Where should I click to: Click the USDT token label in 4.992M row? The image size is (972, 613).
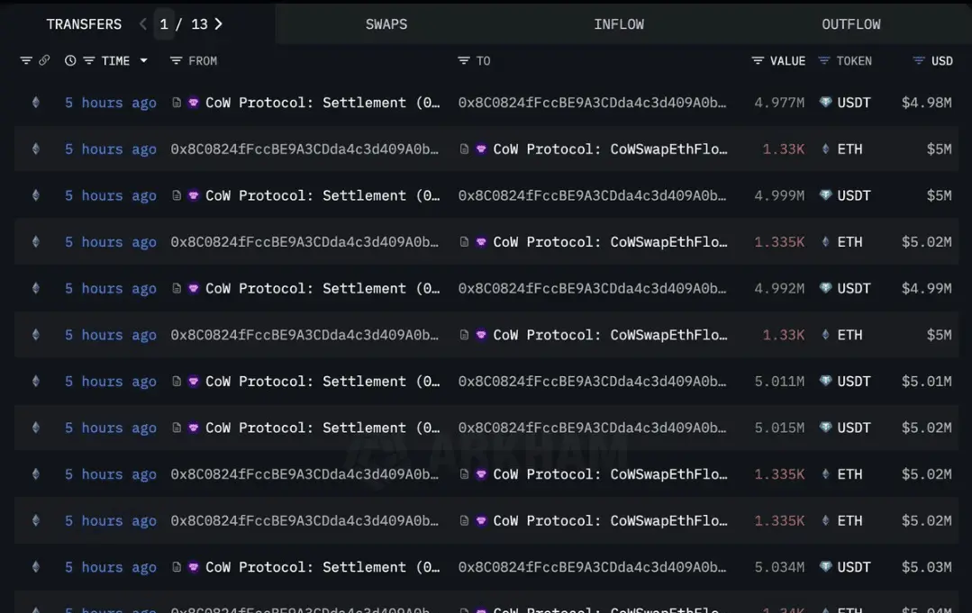coord(854,289)
